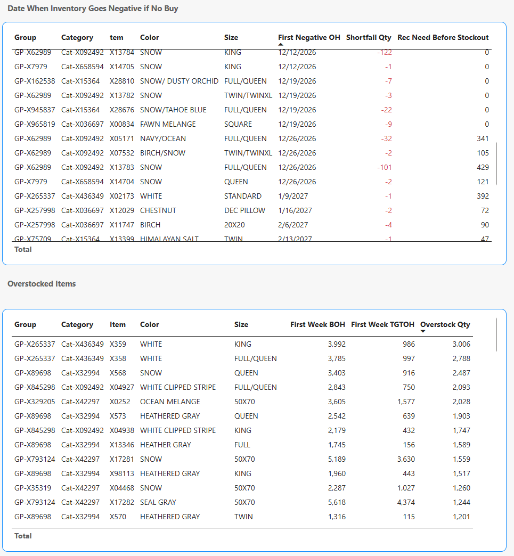This screenshot has height=556, width=514.
Task: Select the OCEAN MELANGE cell
Action: click(170, 402)
